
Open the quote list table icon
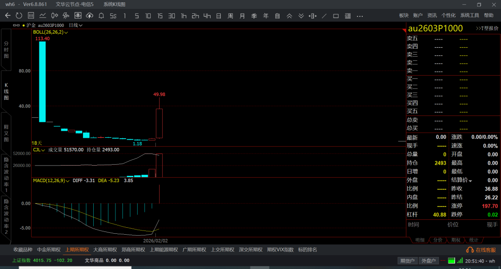(31, 16)
